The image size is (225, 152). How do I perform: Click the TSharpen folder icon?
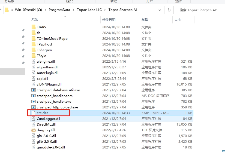(x=34, y=50)
